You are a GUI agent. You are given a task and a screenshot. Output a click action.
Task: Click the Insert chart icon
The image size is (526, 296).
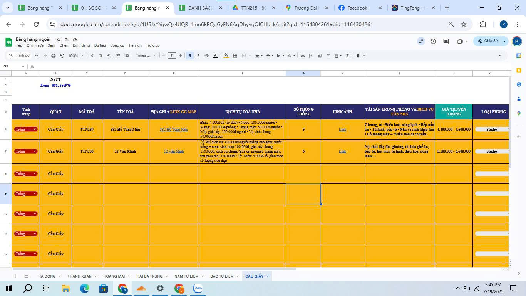(x=320, y=56)
